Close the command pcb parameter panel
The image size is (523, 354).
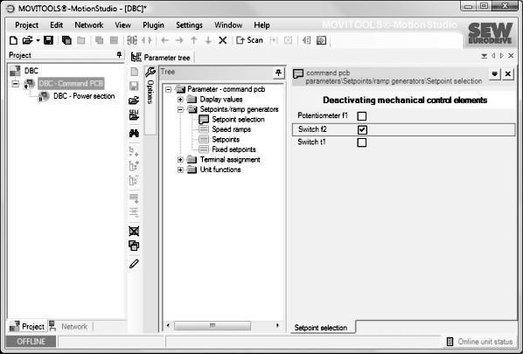pos(508,74)
